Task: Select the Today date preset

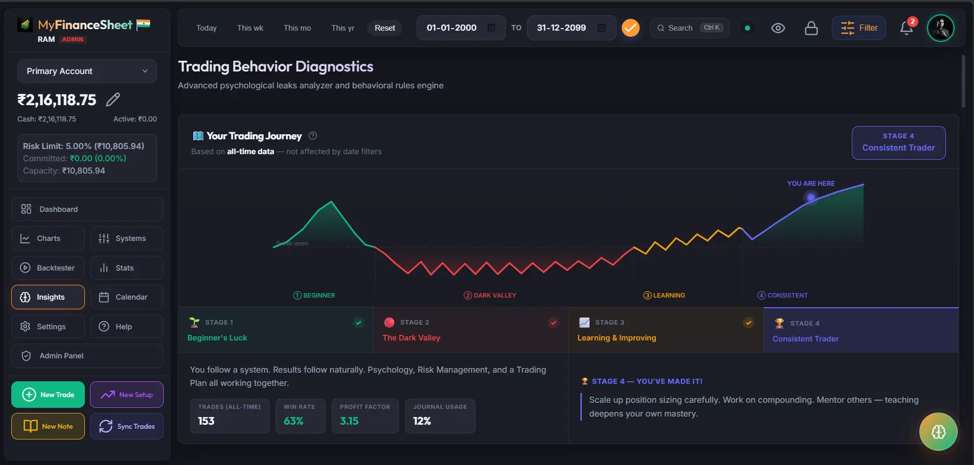Action: (207, 28)
